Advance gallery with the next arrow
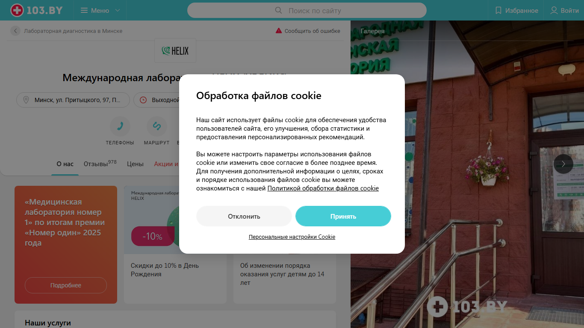 [563, 164]
